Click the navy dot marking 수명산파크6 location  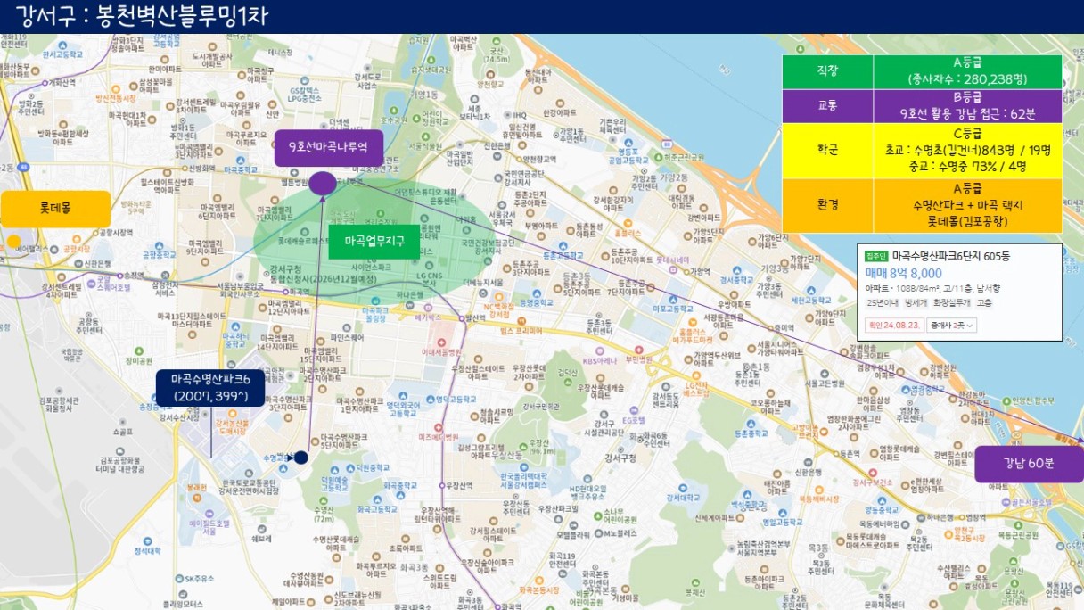(301, 457)
